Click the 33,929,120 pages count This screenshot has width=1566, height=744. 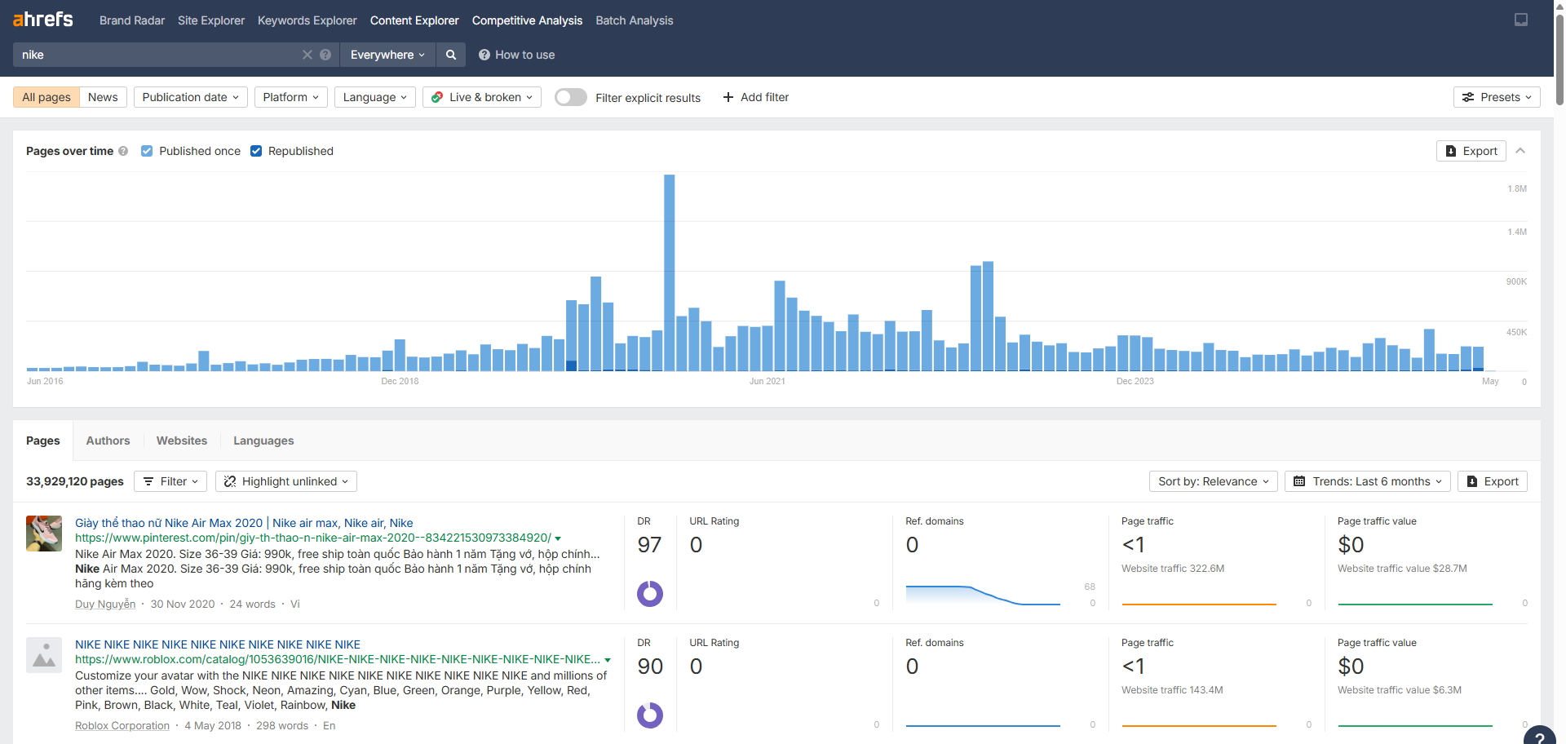point(75,481)
